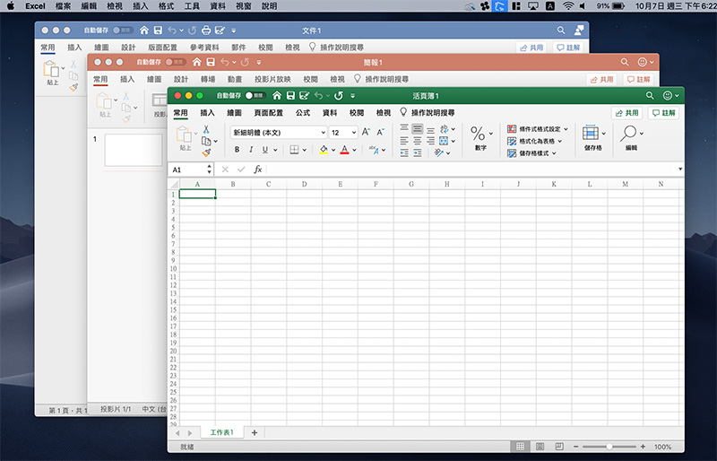Click the Home icon in Excel title bar
This screenshot has height=461, width=717.
coord(277,96)
